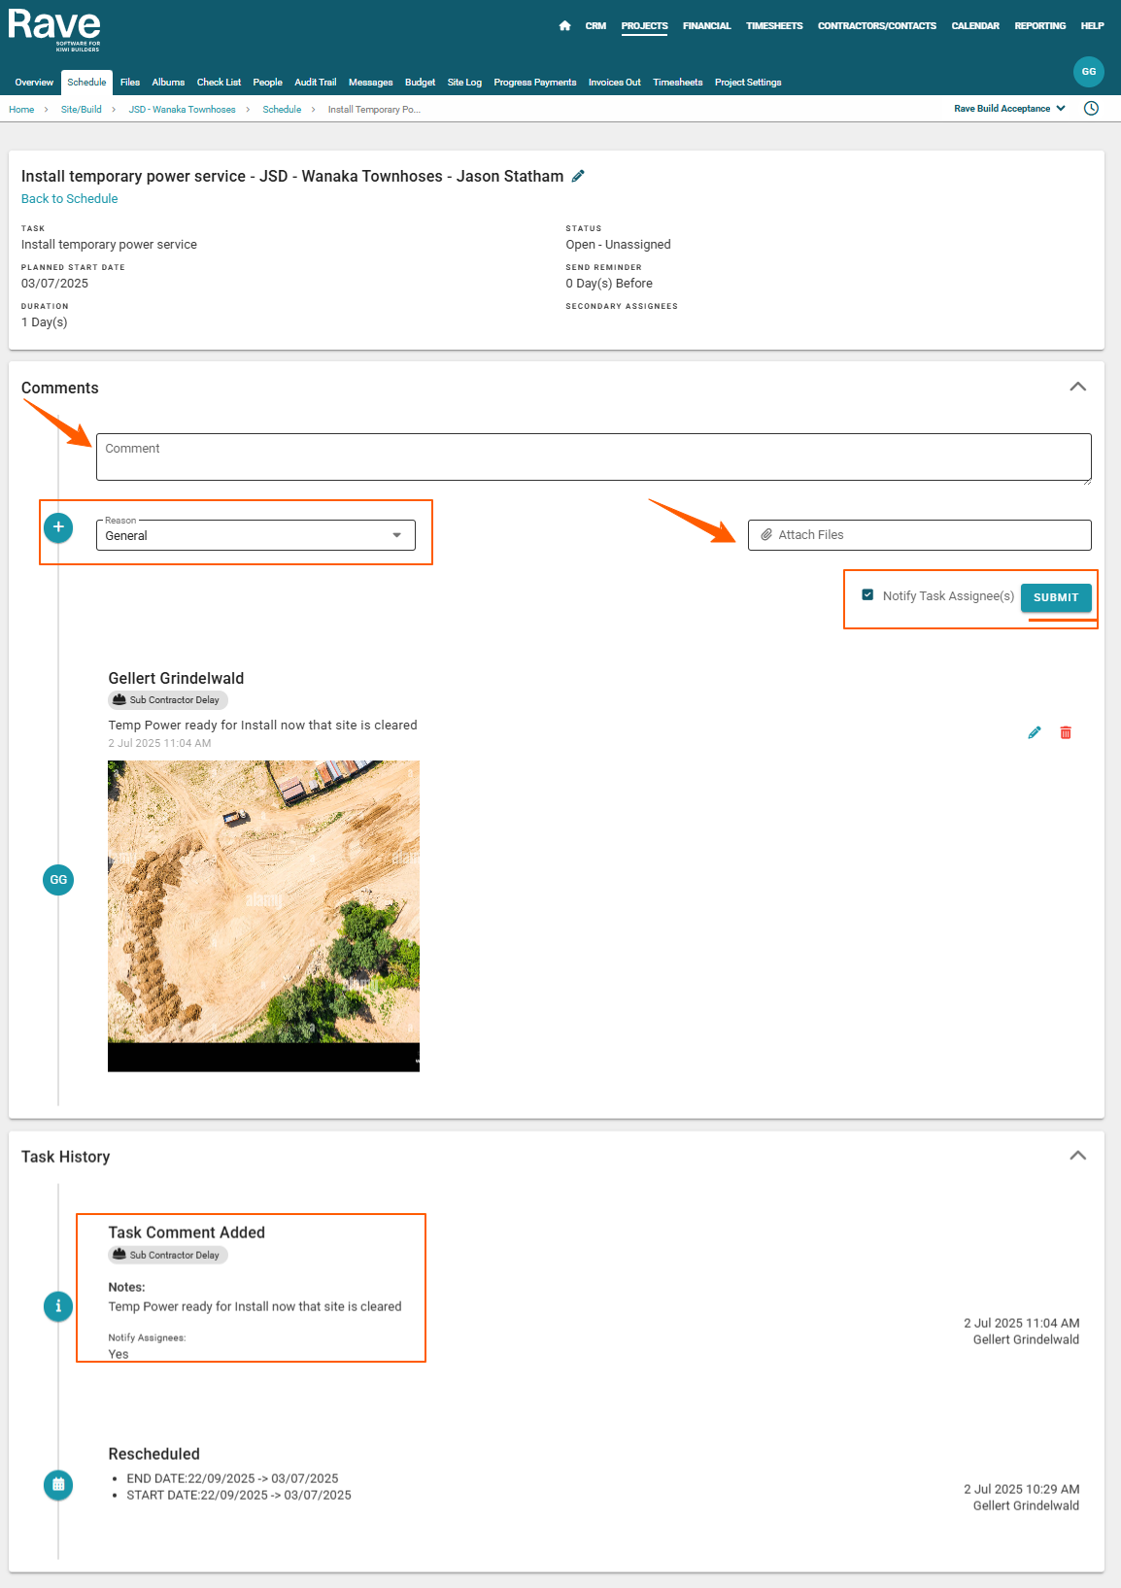Open the CRM menu
This screenshot has width=1121, height=1588.
(595, 26)
